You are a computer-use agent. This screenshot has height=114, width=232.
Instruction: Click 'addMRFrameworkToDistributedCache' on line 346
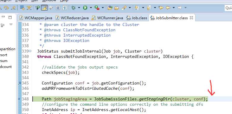[80, 88]
